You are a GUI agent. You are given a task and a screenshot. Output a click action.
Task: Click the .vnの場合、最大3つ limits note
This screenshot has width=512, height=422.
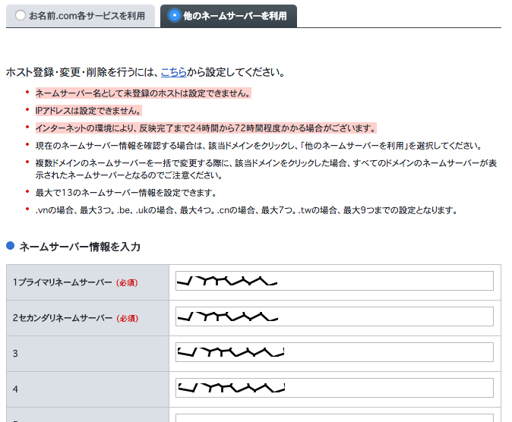click(x=246, y=210)
